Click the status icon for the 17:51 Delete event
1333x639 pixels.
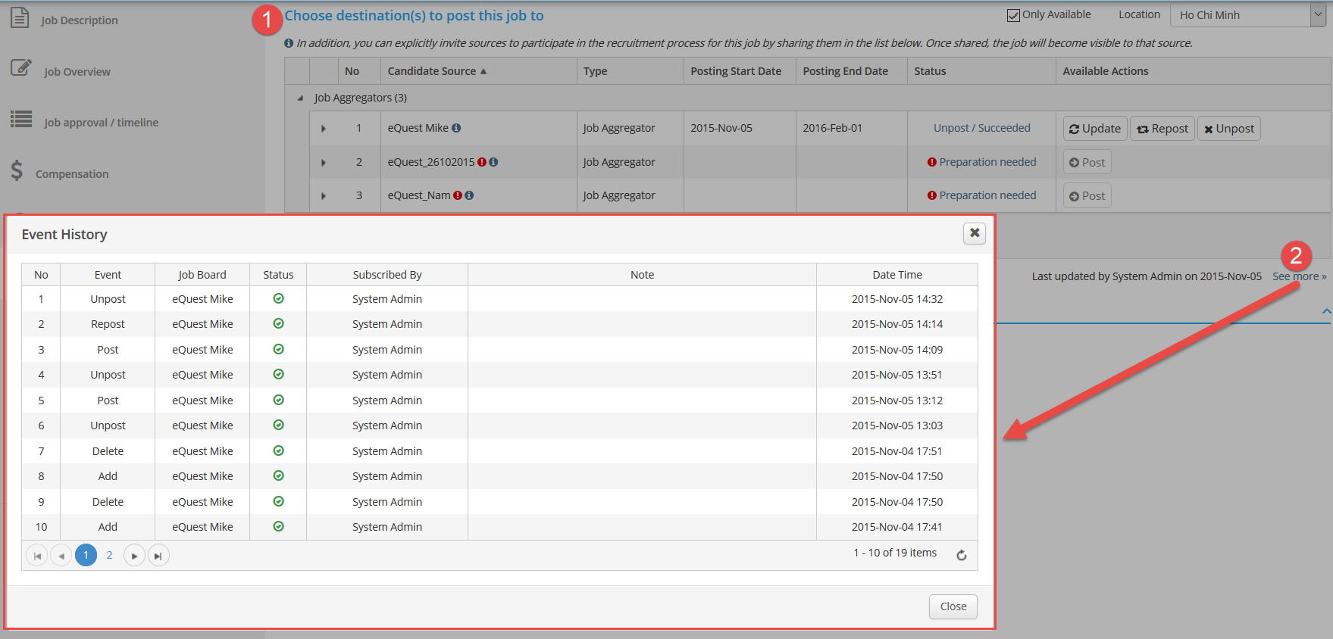click(278, 450)
